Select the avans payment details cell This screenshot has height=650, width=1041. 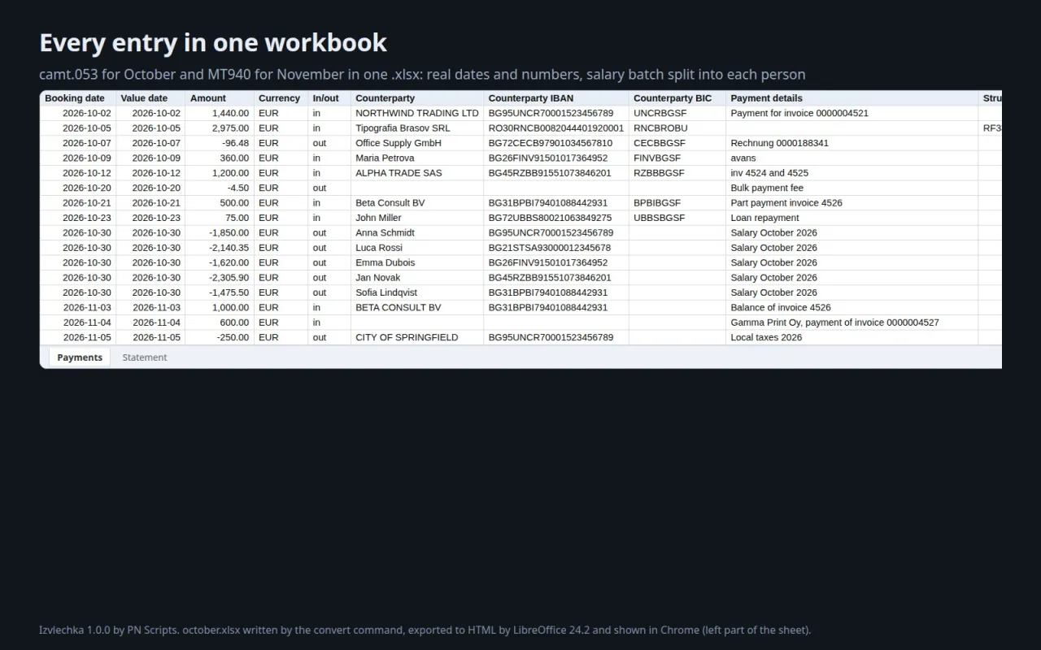[x=852, y=158]
